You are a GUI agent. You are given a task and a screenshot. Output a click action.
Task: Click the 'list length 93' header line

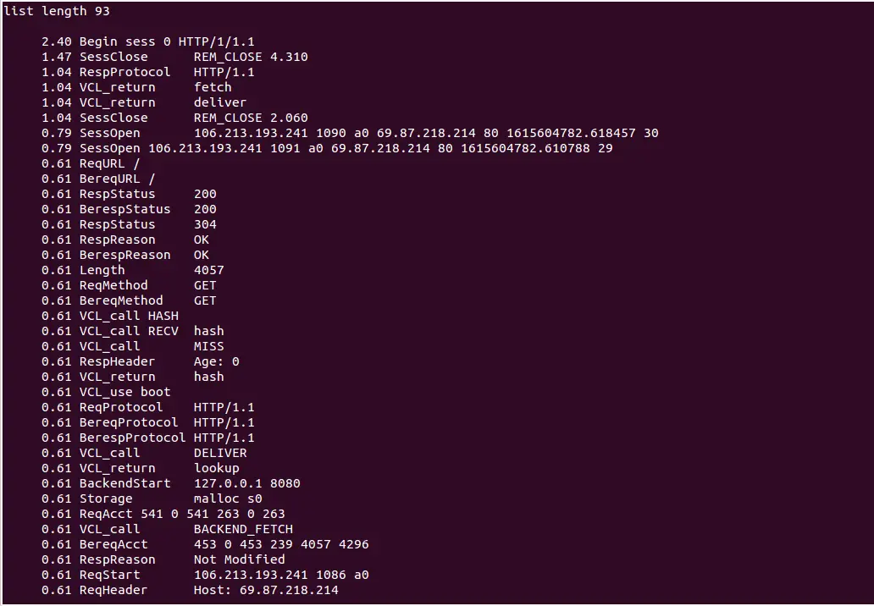56,11
